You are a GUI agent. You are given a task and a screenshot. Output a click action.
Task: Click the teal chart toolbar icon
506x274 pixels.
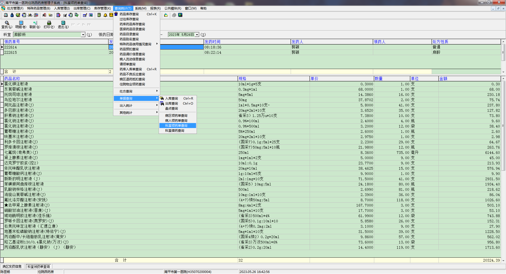pos(91,15)
